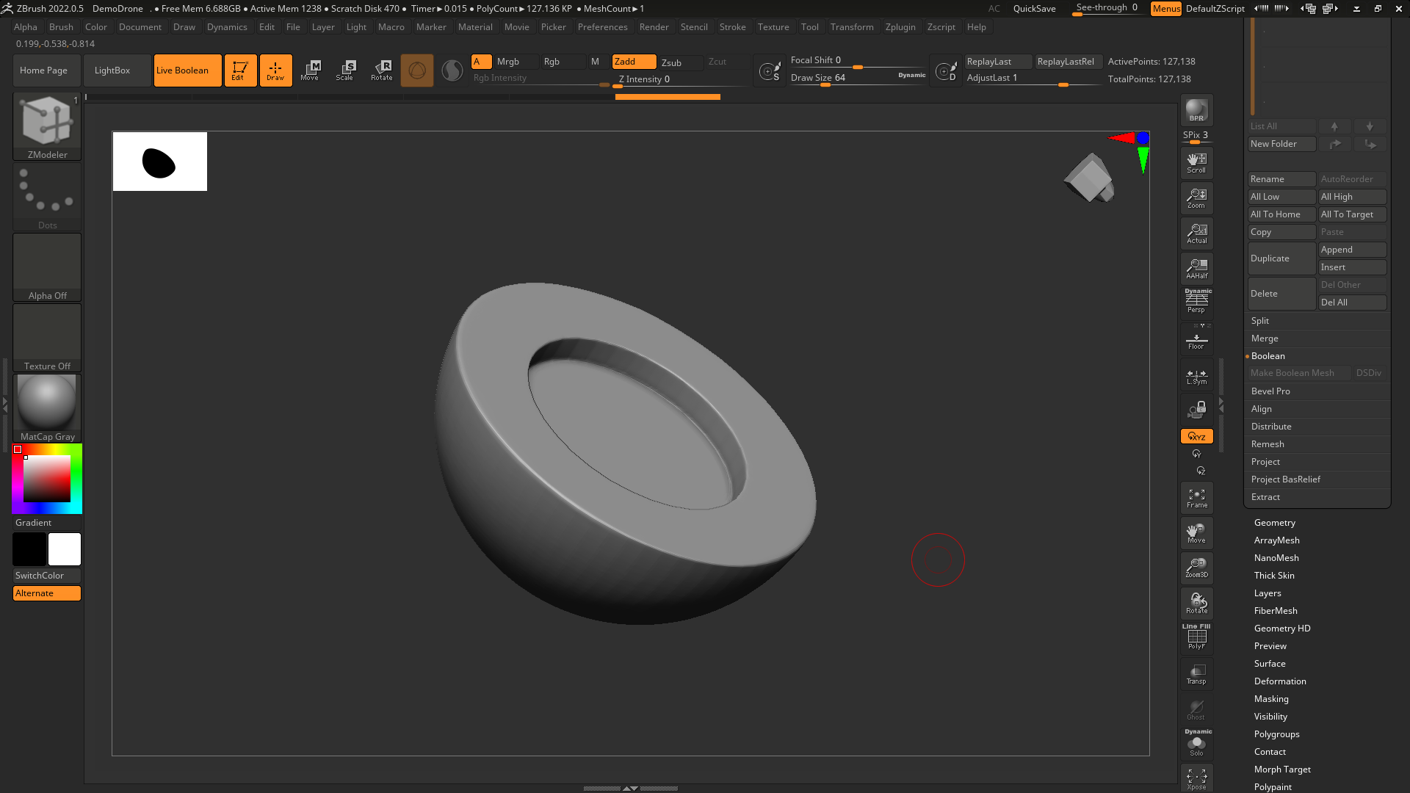
Task: Open the Zplugin menu
Action: coord(900,27)
